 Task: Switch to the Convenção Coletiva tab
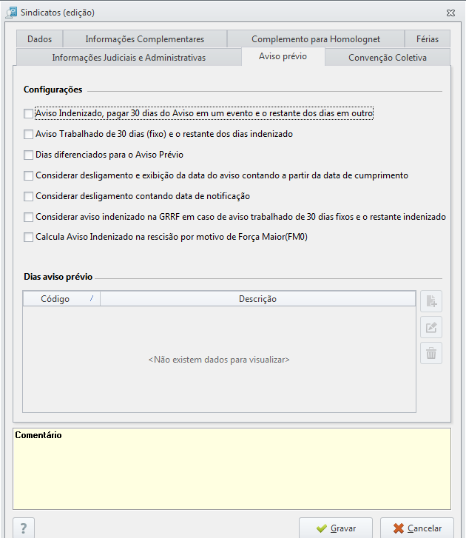point(388,57)
